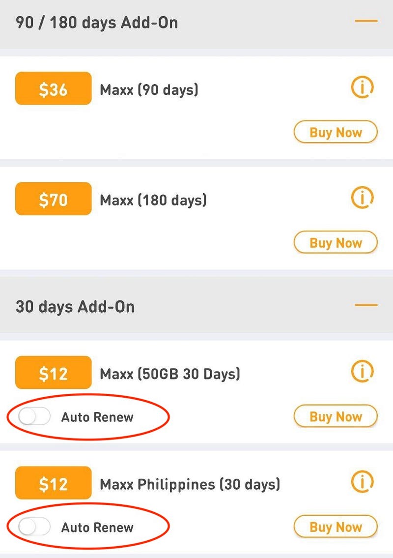
Task: Show info for Maxx Philippines (30 days)
Action: pos(363,482)
